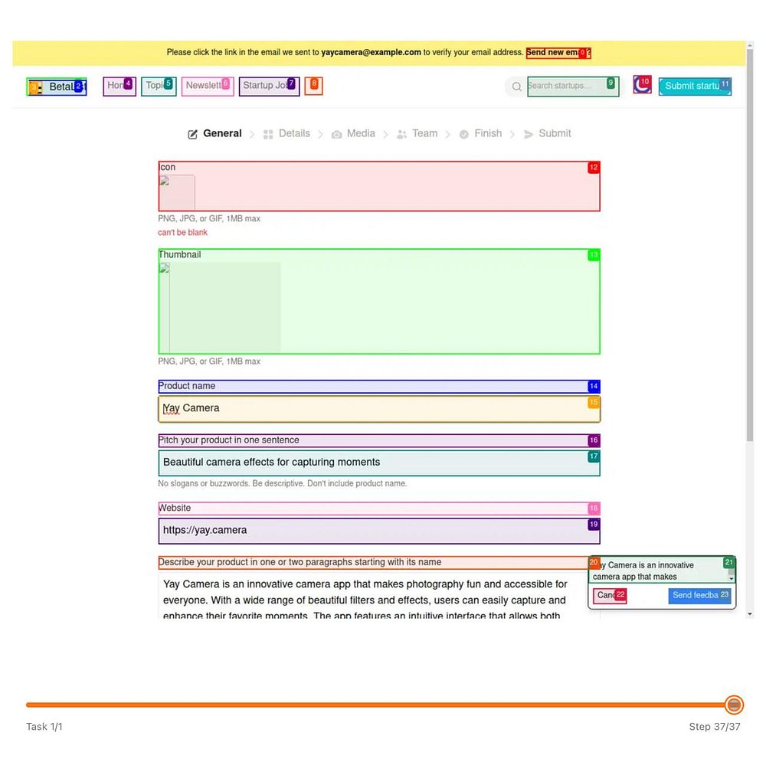Click the "can't be blank" error text
766x762 pixels.
[183, 233]
